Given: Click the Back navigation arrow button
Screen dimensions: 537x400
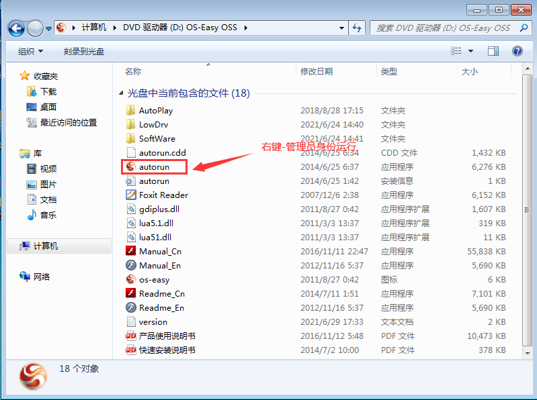Looking at the screenshot, I should [x=17, y=28].
